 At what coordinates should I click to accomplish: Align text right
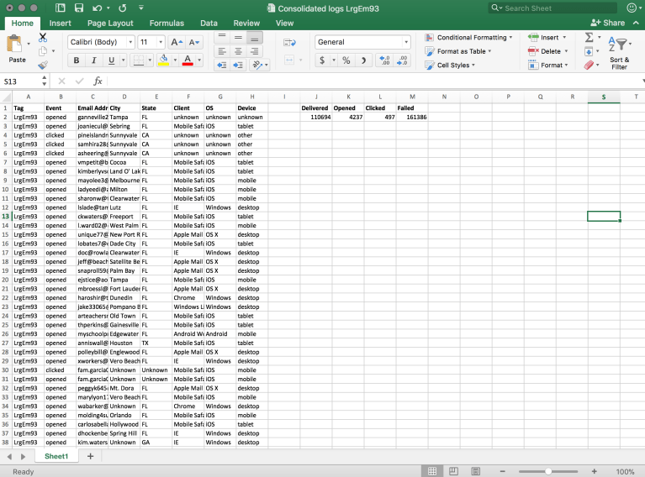click(255, 51)
